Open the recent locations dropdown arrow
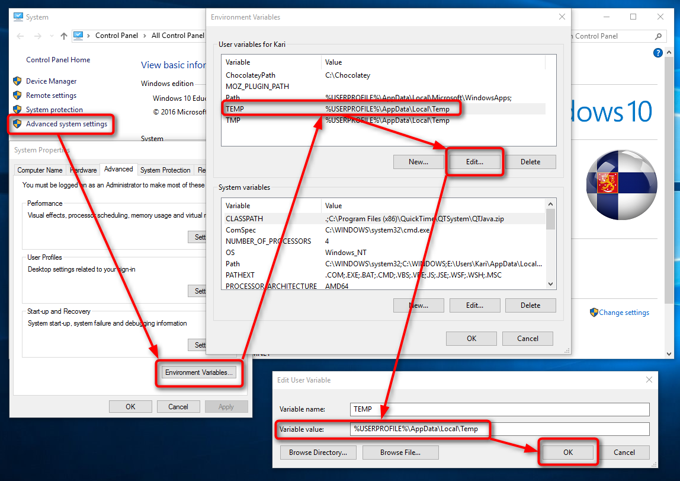This screenshot has height=481, width=680. (x=52, y=36)
